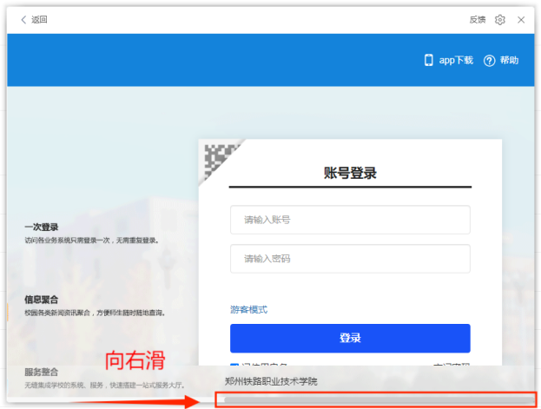Toggle the remember username checkbox
The height and width of the screenshot is (409, 541).
(x=234, y=367)
